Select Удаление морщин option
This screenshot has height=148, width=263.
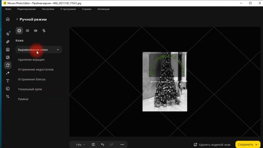(31, 60)
